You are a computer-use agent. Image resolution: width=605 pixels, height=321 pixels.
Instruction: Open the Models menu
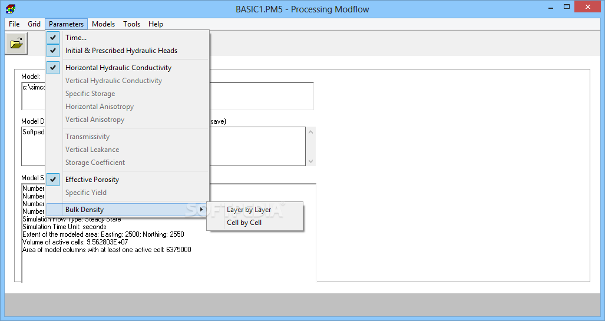tap(104, 24)
